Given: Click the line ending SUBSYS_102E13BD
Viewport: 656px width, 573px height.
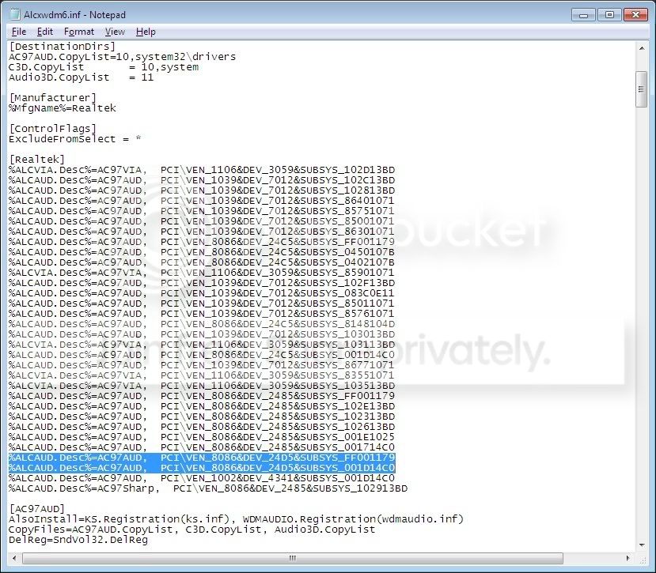Looking at the screenshot, I should pyautogui.click(x=202, y=406).
